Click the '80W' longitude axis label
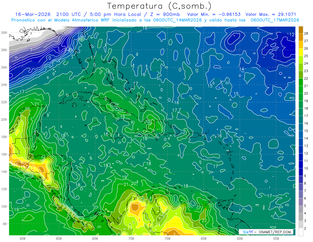The height and width of the screenshot is (242, 313). click(x=95, y=239)
